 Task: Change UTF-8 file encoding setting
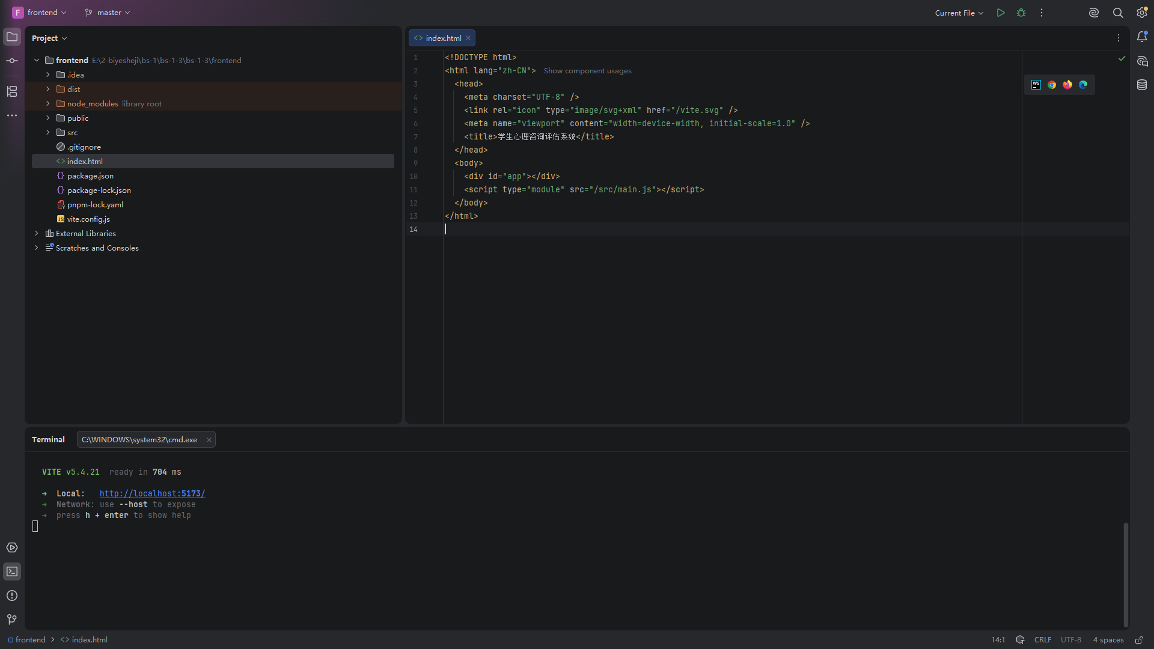[x=1071, y=640]
